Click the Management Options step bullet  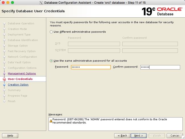(x=4, y=73)
